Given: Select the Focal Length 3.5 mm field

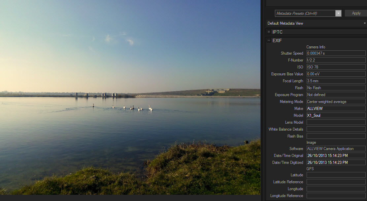Looking at the screenshot, I should [x=336, y=81].
